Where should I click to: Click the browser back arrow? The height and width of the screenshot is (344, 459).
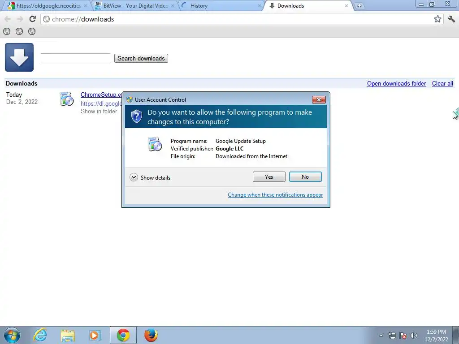8,19
